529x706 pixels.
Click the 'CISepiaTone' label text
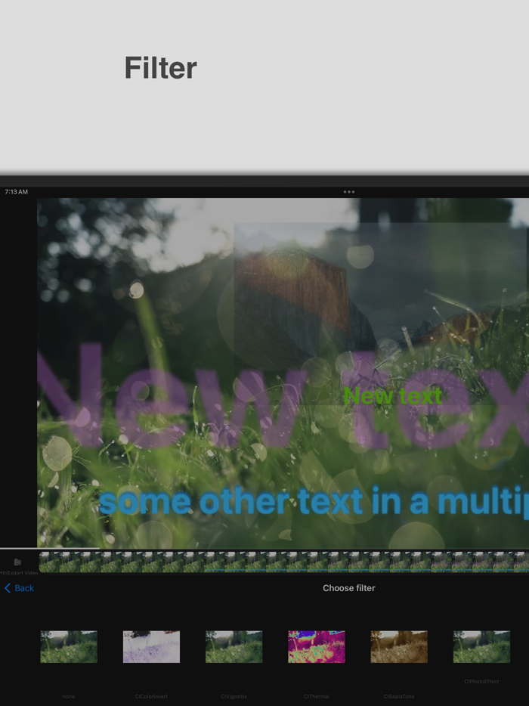point(399,696)
